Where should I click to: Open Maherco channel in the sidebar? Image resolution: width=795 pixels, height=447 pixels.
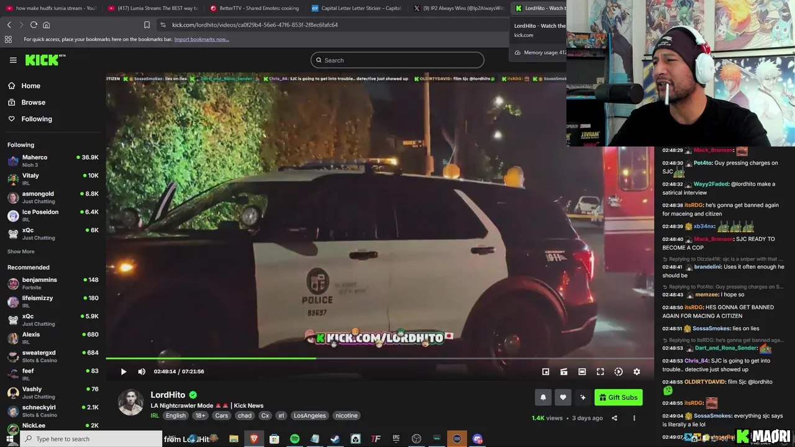point(53,161)
